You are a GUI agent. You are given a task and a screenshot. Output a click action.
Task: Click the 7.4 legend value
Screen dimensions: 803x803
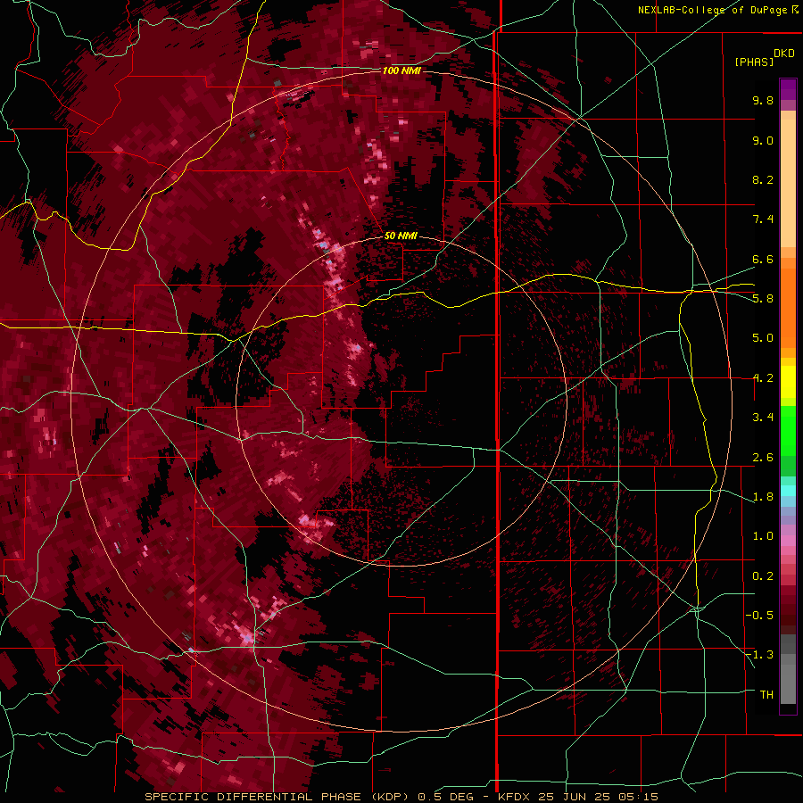click(763, 219)
